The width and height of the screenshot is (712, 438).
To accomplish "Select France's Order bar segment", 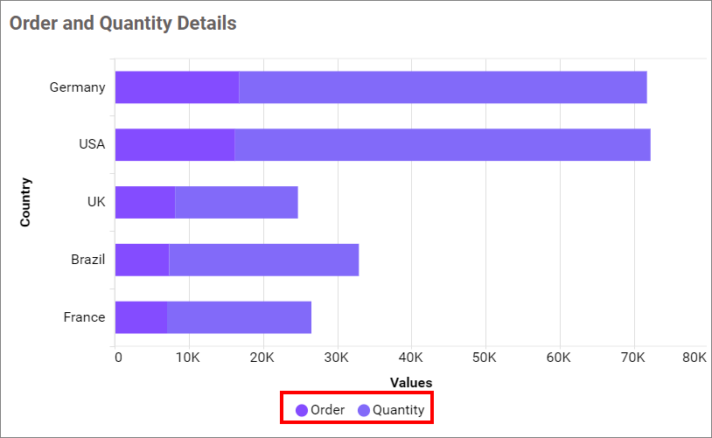I will click(x=141, y=317).
